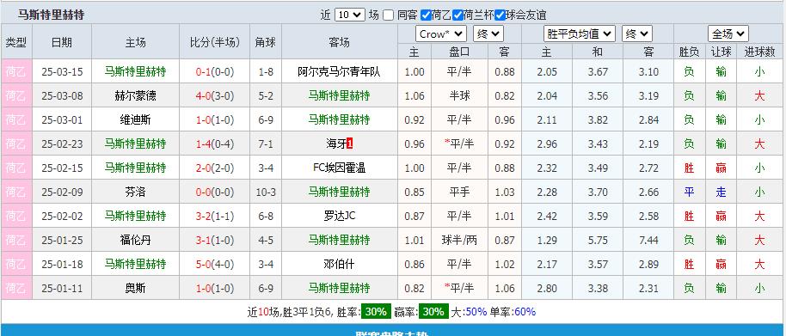Click away odds 7.44 in the 福伦丹 row
The width and height of the screenshot is (786, 336).
click(x=648, y=240)
